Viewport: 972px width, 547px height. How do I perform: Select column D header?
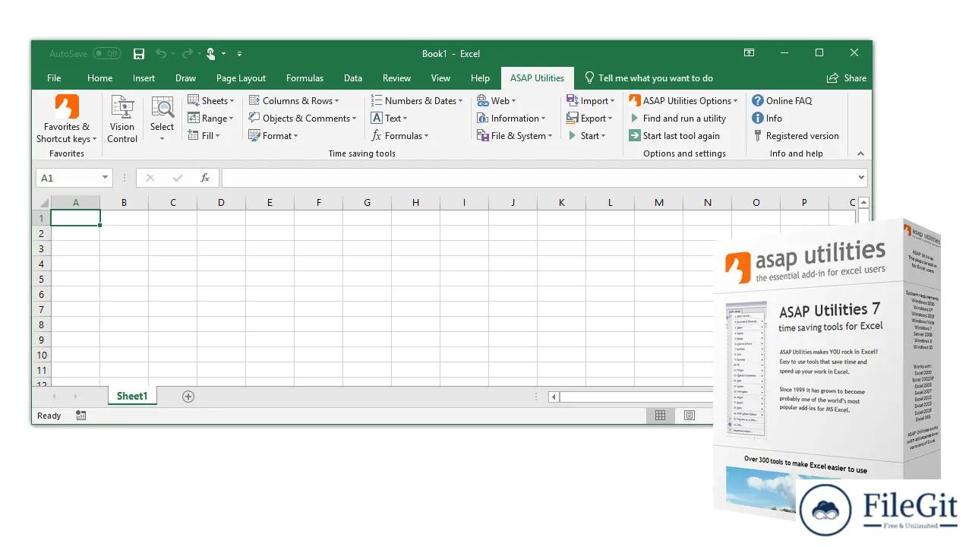tap(221, 203)
